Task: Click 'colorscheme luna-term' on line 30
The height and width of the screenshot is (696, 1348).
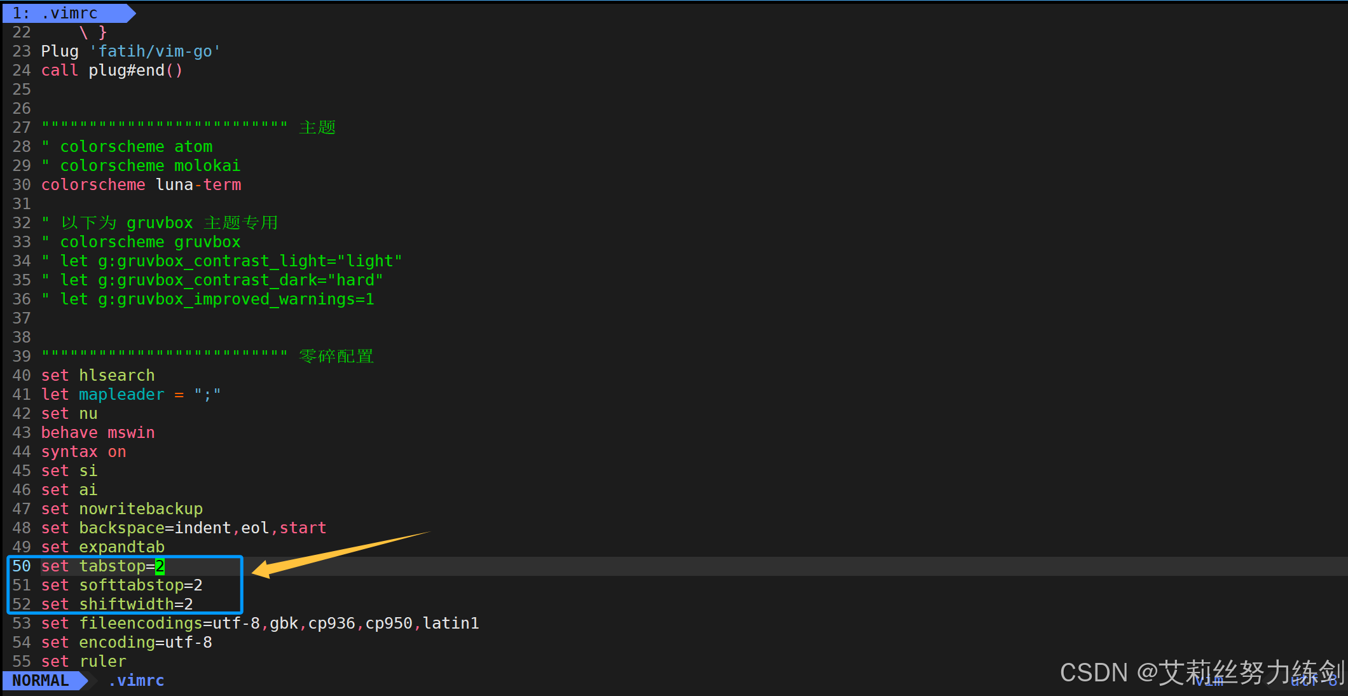Action: click(141, 184)
